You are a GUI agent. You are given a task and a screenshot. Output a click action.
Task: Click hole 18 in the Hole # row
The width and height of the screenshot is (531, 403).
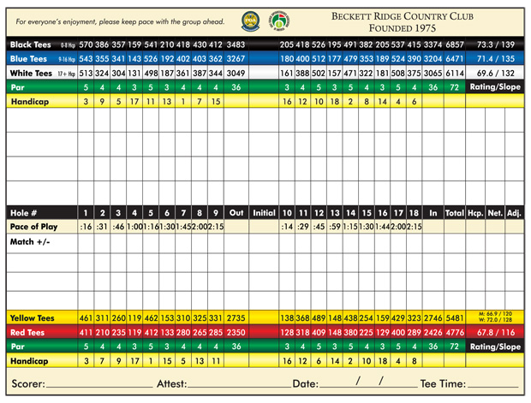414,213
